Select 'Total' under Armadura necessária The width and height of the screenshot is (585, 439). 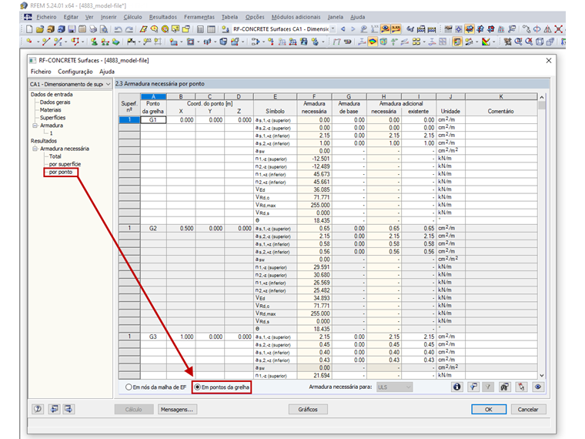click(x=55, y=156)
